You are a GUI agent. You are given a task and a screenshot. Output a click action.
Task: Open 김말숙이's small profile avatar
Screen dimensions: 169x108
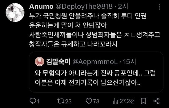click(40, 61)
